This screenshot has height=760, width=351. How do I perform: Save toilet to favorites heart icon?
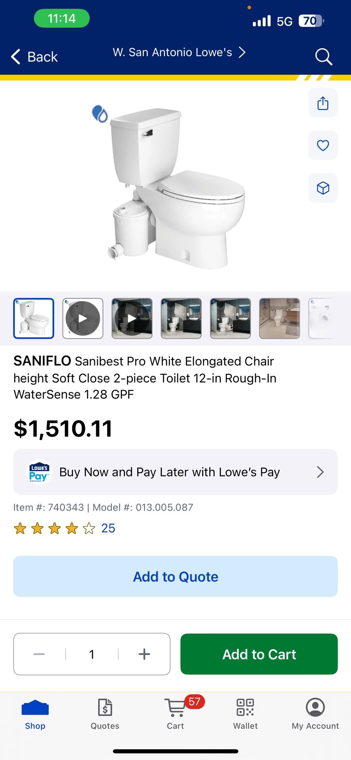(323, 145)
